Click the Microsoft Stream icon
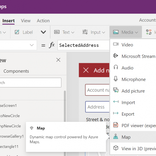Viewport: 156px width, 156px height. (x=116, y=56)
